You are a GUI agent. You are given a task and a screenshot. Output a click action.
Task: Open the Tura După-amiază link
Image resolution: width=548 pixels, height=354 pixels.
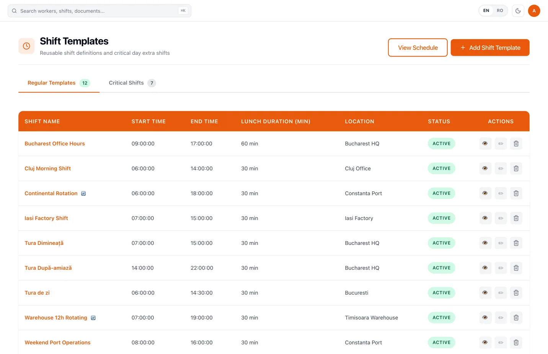pos(48,268)
